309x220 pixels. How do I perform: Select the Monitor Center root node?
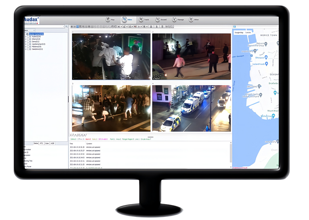pos(36,34)
